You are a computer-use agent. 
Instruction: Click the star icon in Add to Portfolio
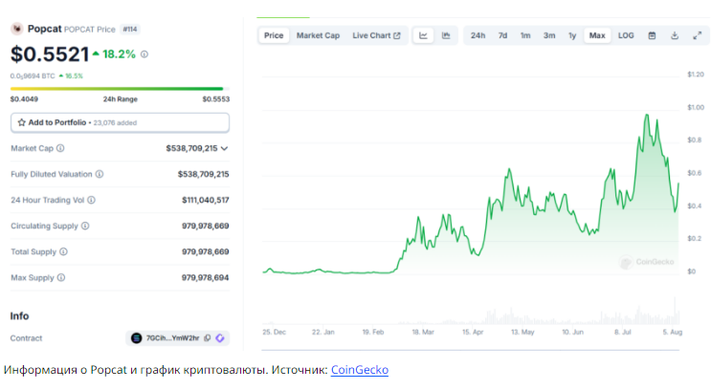pyautogui.click(x=21, y=122)
